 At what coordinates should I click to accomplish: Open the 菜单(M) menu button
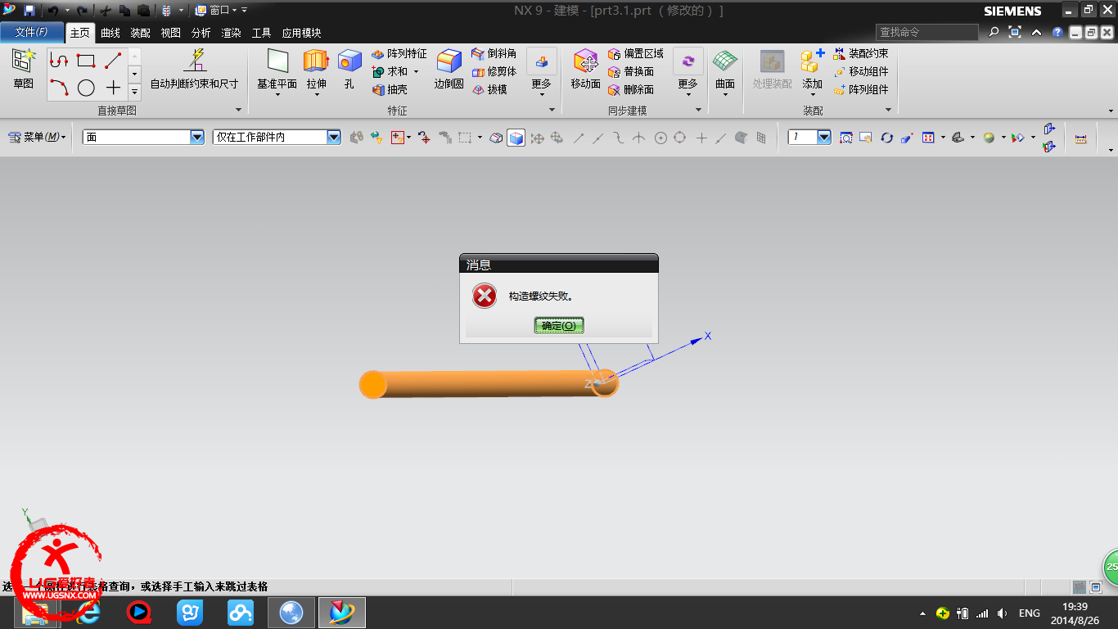pos(38,138)
